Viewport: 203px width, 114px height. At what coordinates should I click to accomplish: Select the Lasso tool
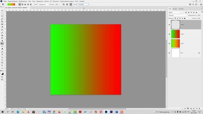coord(2,16)
